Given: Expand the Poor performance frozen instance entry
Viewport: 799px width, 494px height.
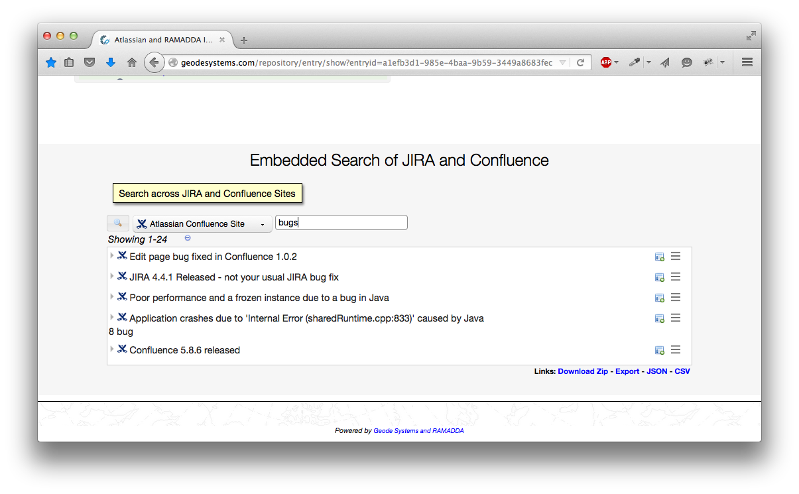Looking at the screenshot, I should coord(112,296).
